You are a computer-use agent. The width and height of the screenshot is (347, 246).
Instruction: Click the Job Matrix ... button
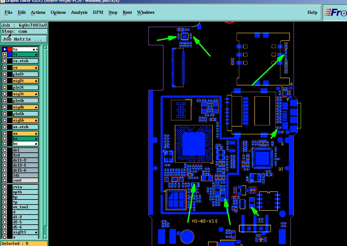tap(24, 39)
